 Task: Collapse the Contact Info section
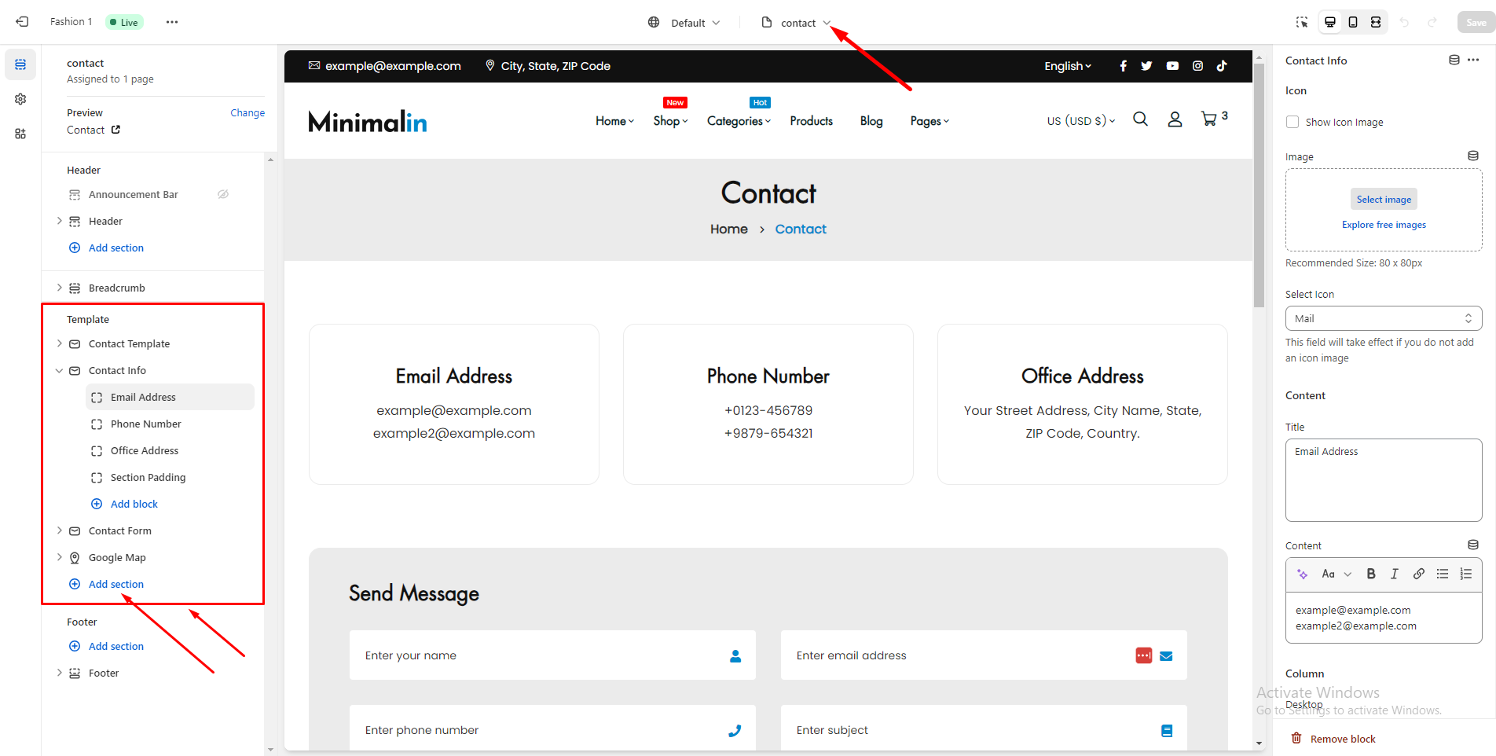click(59, 370)
